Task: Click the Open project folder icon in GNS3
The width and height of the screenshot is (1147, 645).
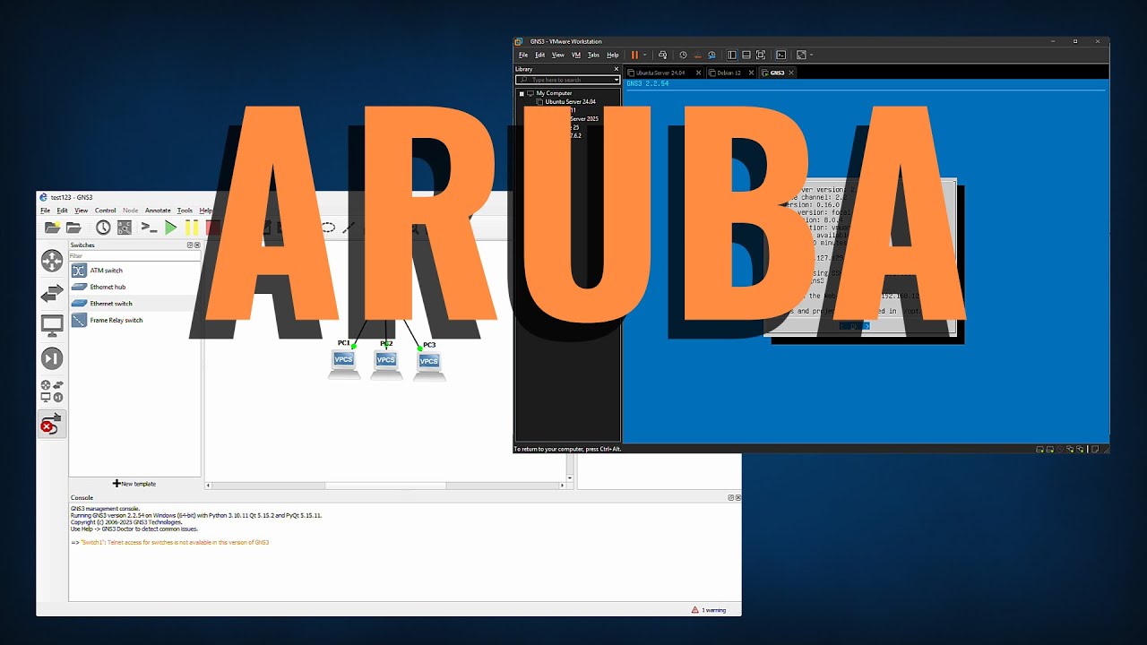Action: tap(73, 228)
